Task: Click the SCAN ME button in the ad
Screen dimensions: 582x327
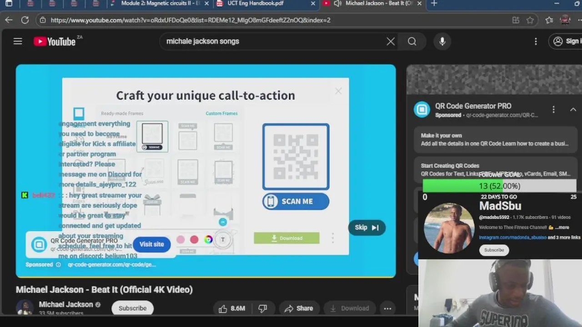Action: (296, 201)
